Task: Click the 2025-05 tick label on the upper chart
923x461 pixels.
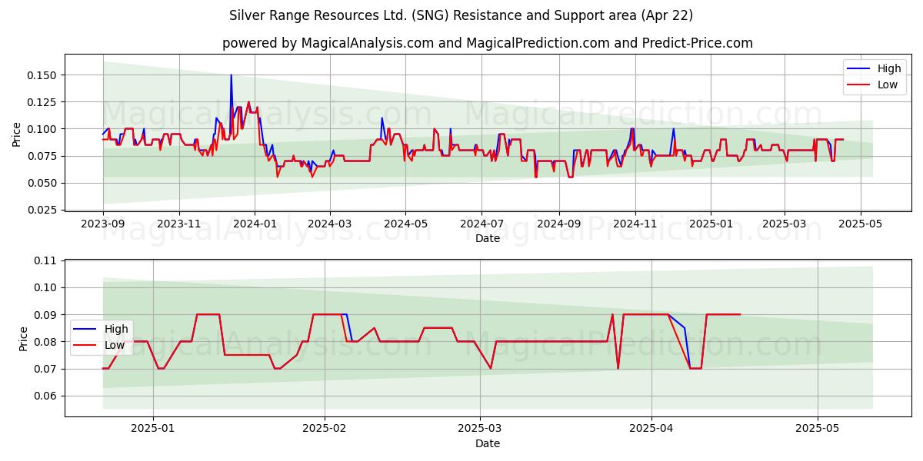Action: (860, 224)
